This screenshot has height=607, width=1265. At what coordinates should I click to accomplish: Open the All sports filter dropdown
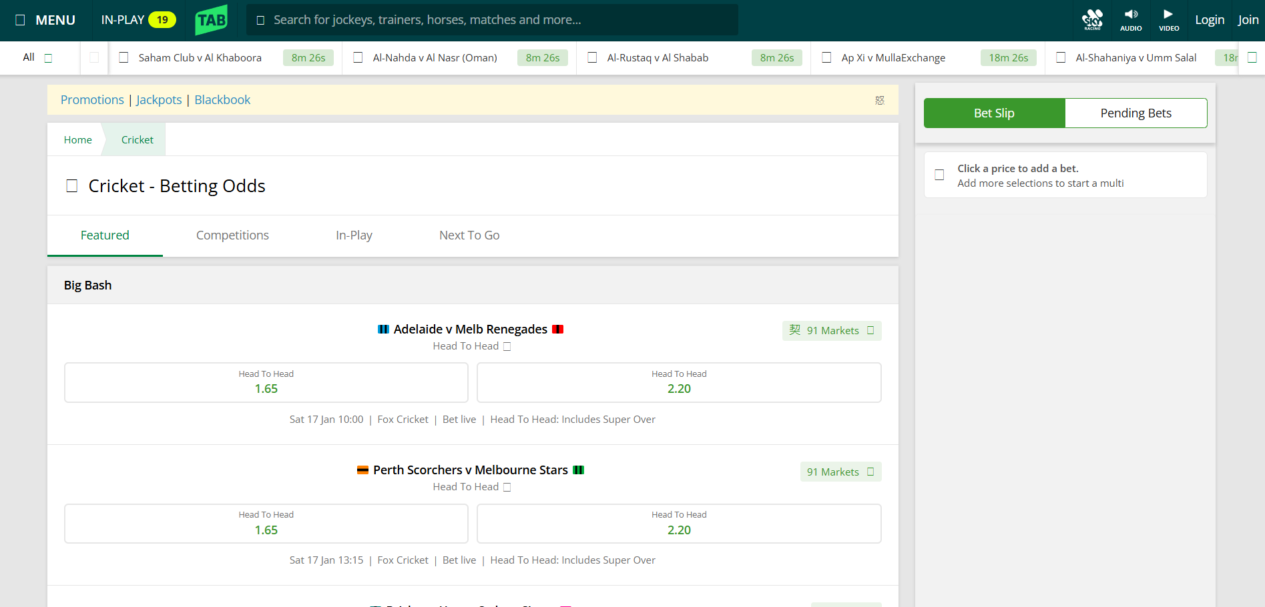click(37, 57)
